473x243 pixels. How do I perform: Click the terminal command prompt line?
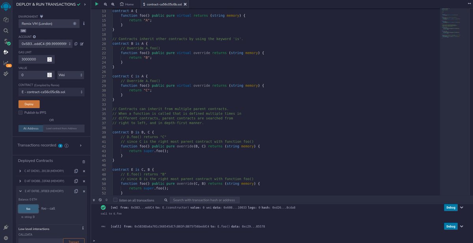[x=282, y=240]
